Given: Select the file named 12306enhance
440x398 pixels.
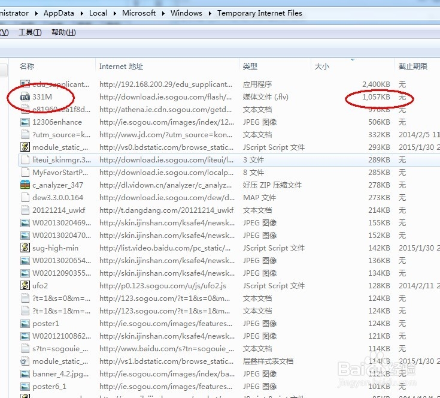Looking at the screenshot, I should [57, 122].
